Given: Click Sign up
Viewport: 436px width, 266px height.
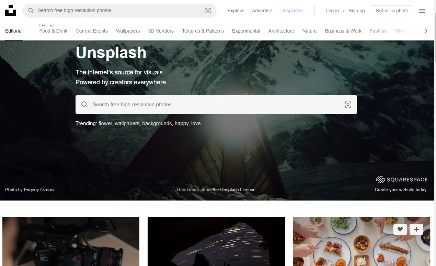Looking at the screenshot, I should click(x=357, y=11).
